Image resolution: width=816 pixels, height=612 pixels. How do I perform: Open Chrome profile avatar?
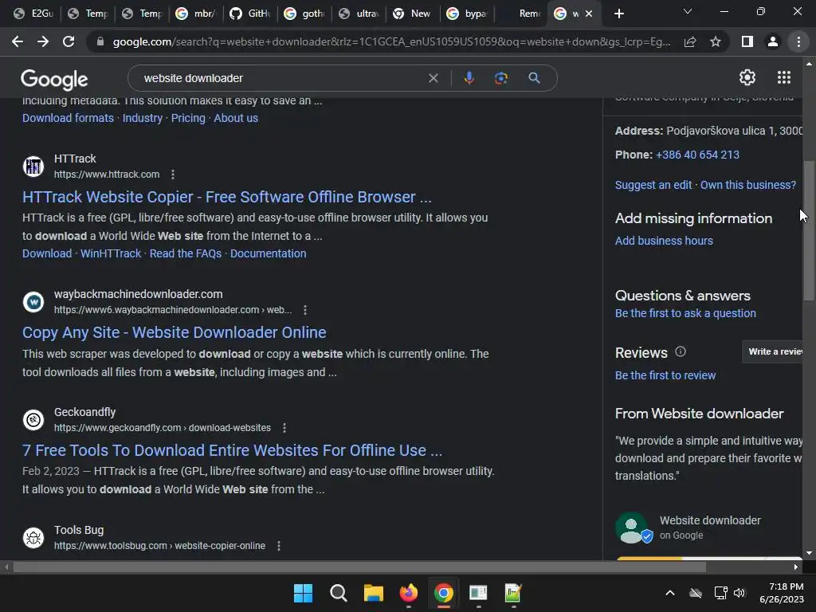(773, 41)
